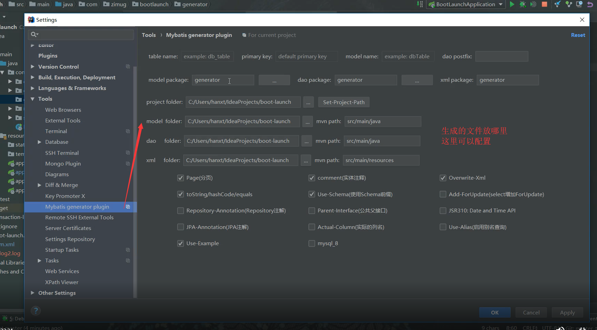Click the Run with Coverage icon
This screenshot has height=330, width=597.
533,4
